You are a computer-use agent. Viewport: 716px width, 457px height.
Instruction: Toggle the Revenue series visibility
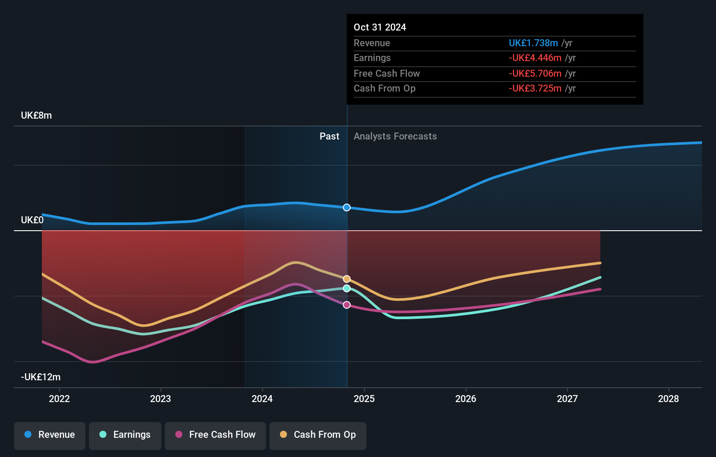[x=49, y=435]
